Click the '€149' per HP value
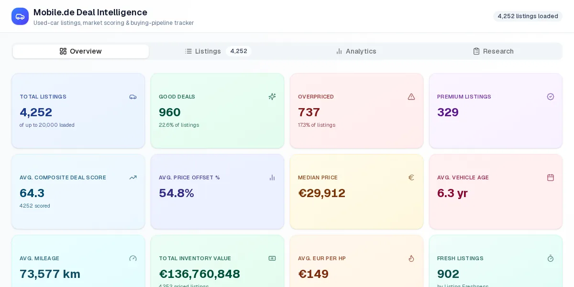Screen dimensions: 574x287 [313, 274]
